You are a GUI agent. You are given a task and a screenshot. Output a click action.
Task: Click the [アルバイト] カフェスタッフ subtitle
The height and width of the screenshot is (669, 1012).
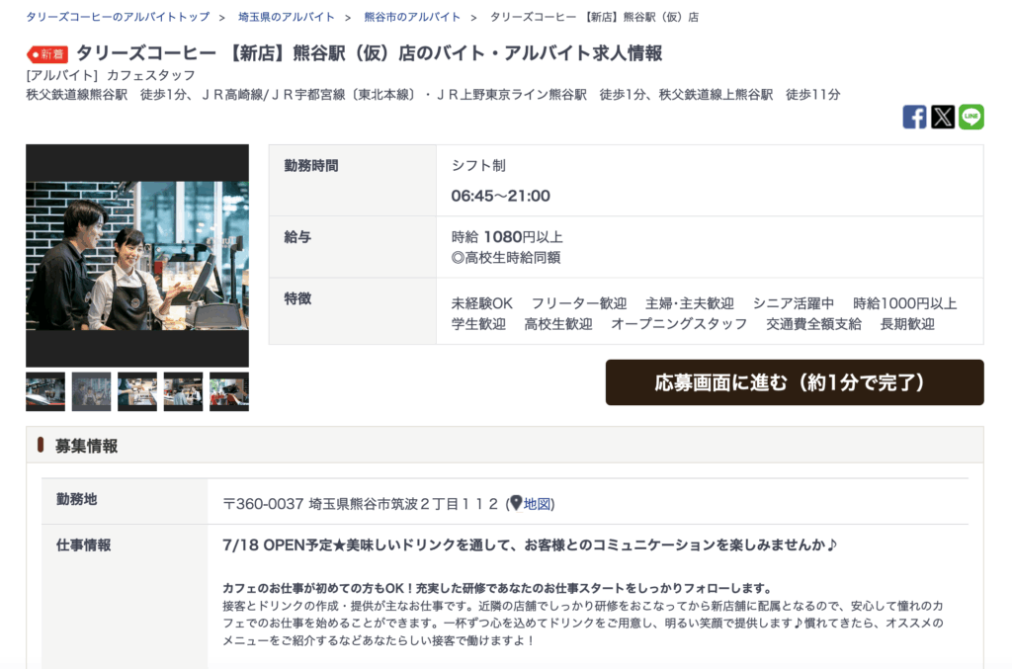[111, 75]
